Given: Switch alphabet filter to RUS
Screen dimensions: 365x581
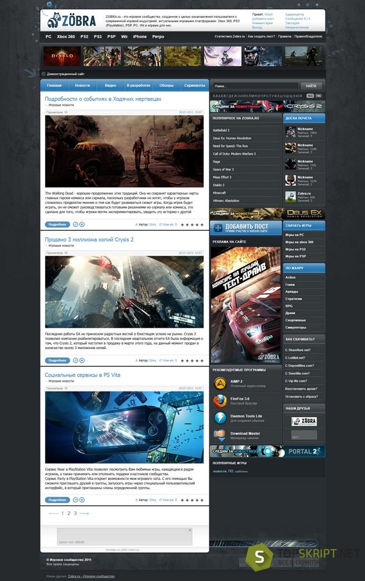Looking at the screenshot, I should click(310, 96).
